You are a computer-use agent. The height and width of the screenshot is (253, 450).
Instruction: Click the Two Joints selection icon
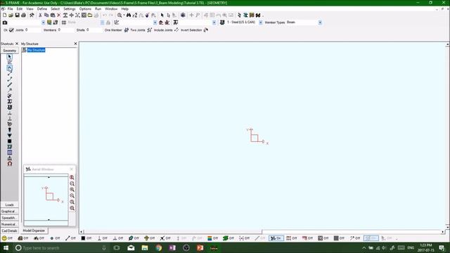click(150, 30)
